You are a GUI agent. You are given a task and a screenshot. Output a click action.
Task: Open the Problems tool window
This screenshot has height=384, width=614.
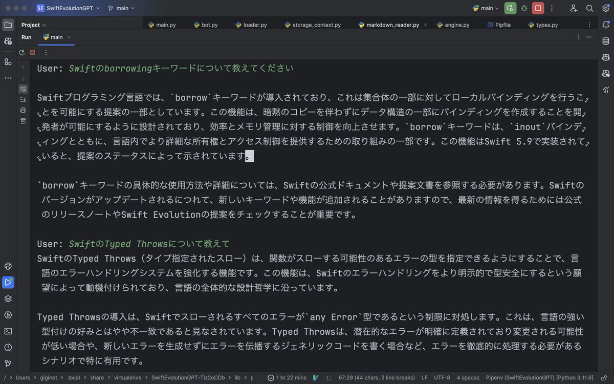pos(8,348)
